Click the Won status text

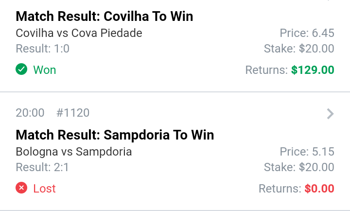point(45,70)
